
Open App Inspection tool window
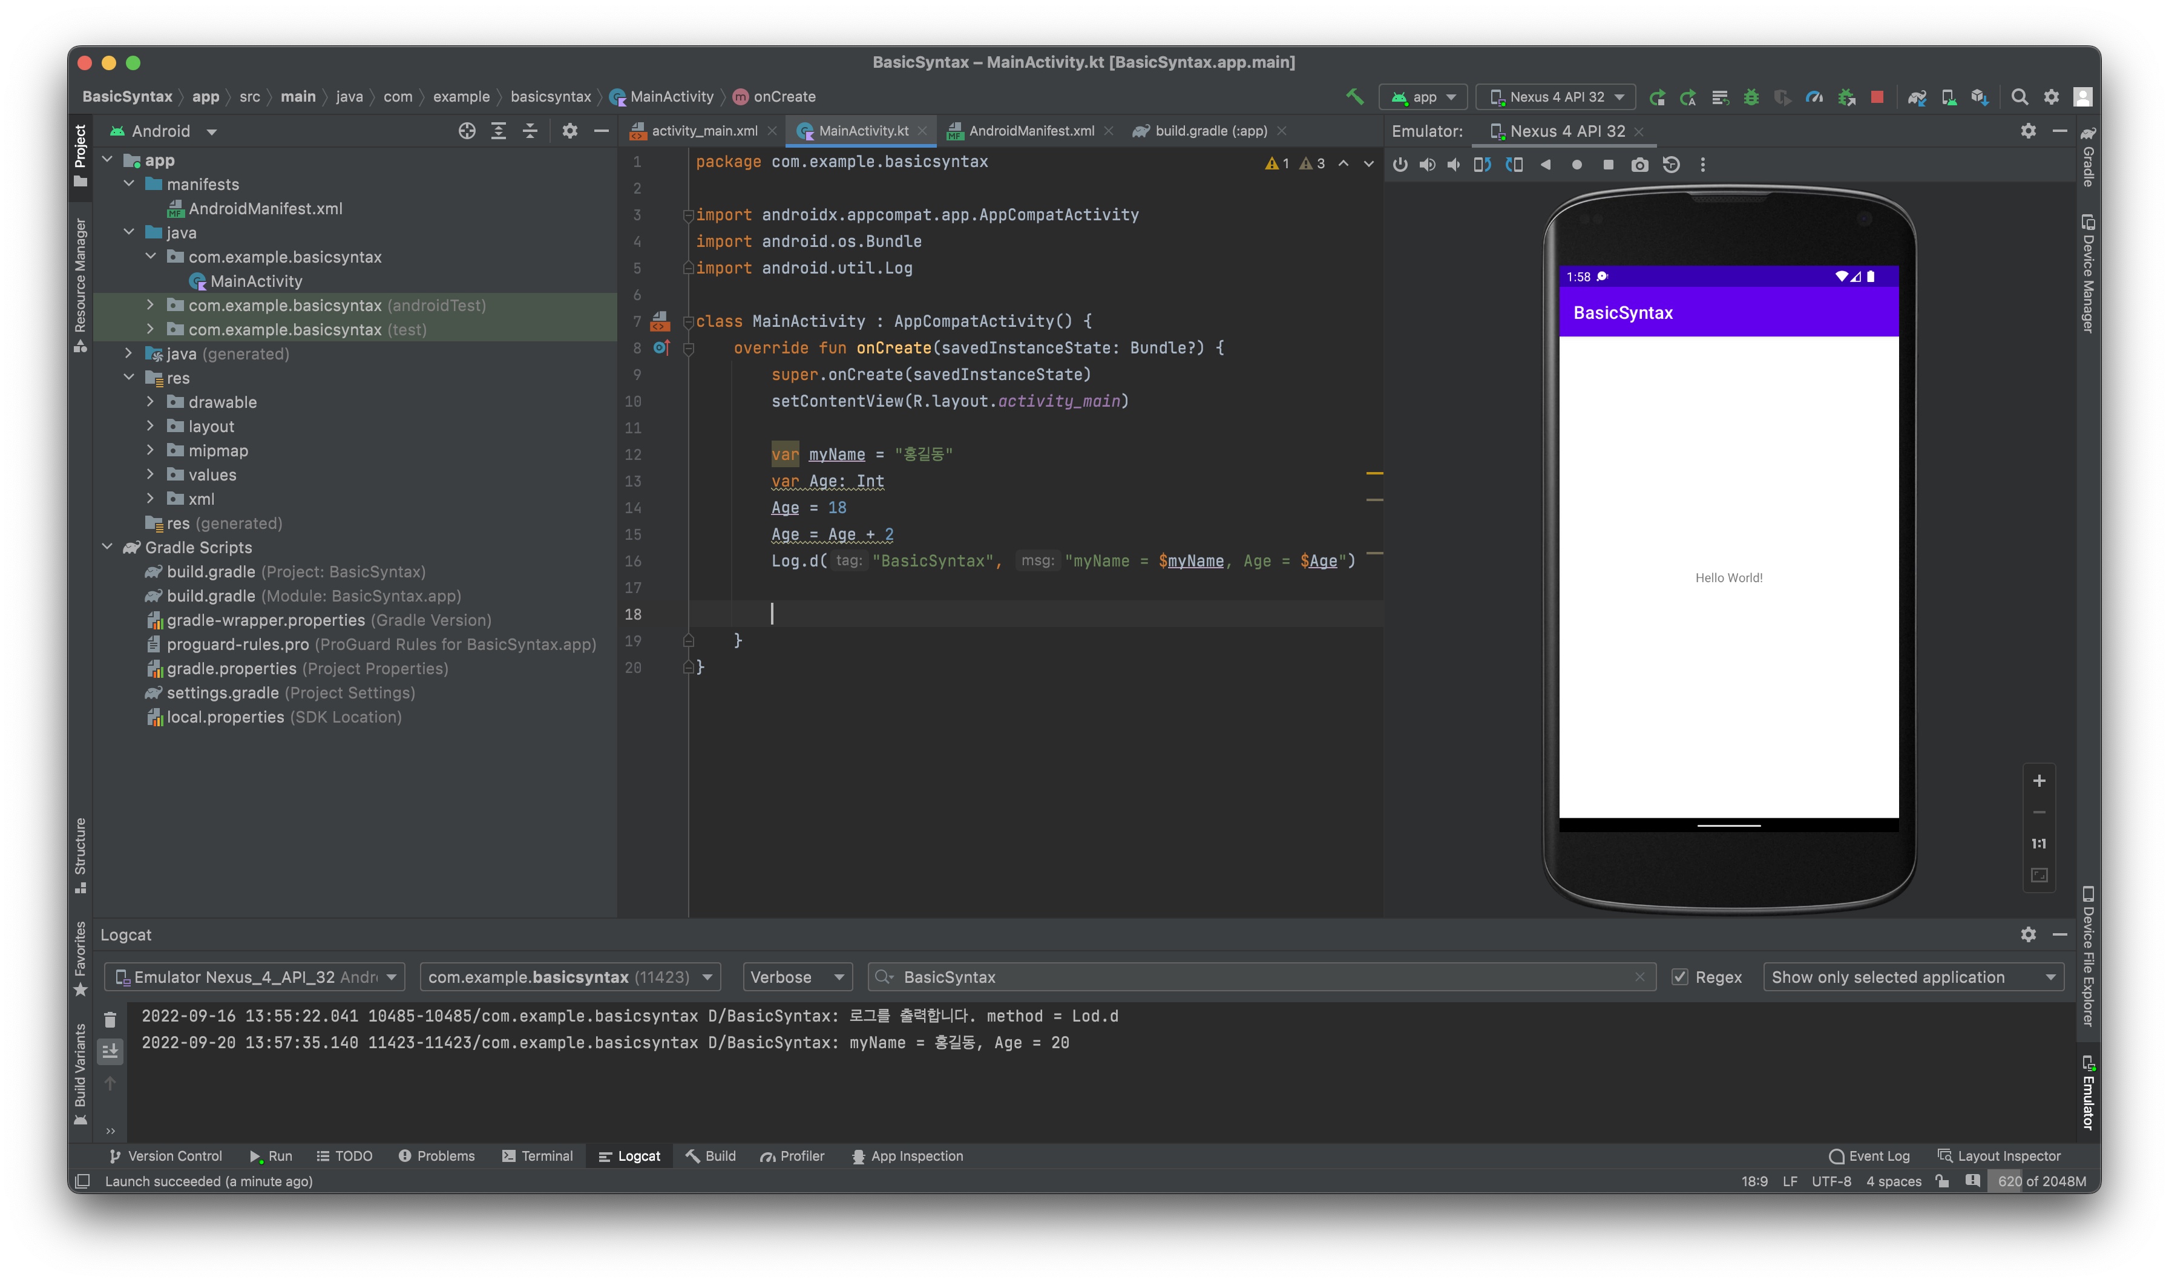908,1156
